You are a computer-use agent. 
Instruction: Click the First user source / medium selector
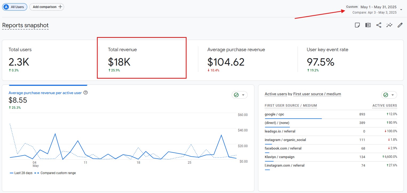point(317,94)
